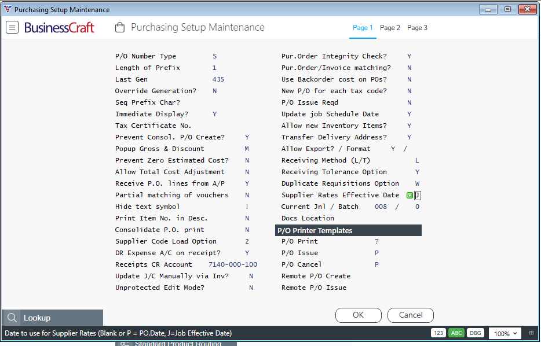541x346 pixels.
Task: Select the Last Gen value 435
Action: tap(218, 79)
